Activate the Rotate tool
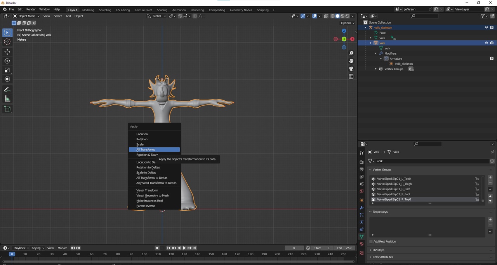This screenshot has width=497, height=265. [7, 61]
